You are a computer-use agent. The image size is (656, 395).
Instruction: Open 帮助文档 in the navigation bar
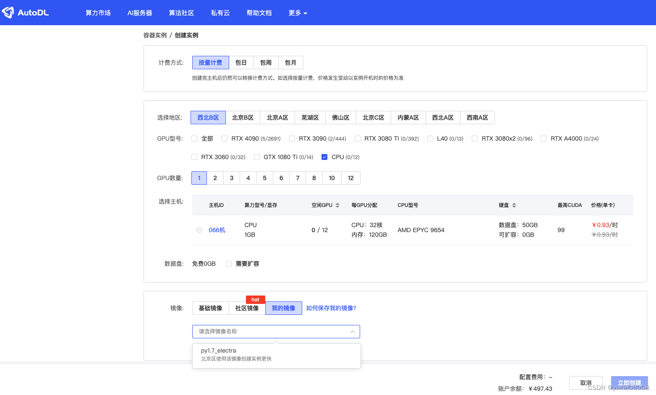click(x=259, y=13)
